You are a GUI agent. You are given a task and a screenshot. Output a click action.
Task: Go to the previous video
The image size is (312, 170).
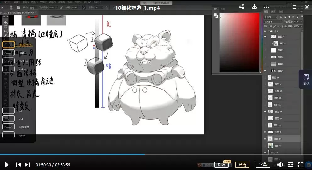19,165
